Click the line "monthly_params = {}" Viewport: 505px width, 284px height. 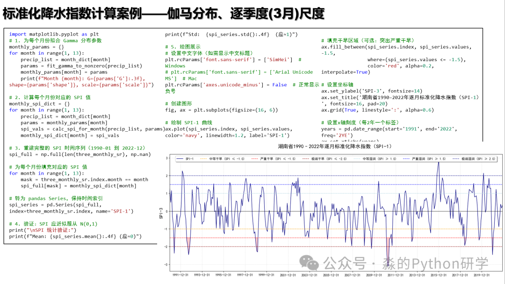[x=36, y=47]
